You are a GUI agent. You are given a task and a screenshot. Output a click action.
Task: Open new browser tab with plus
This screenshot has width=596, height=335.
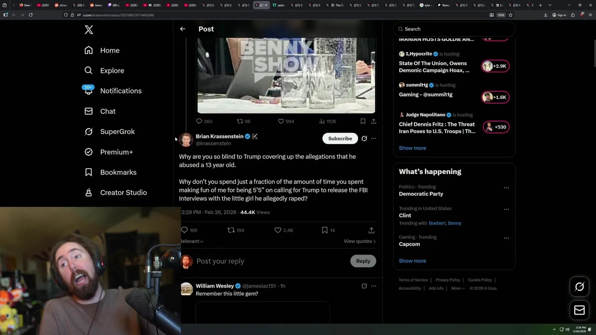[540, 5]
